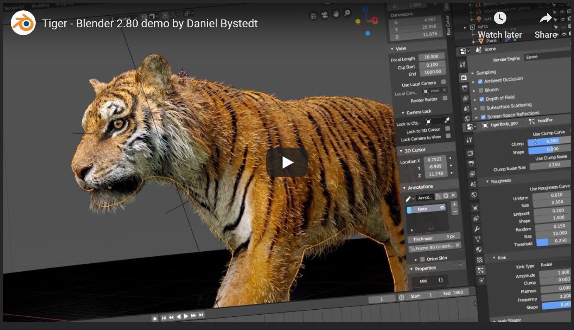Viewport: 574px width, 330px height.
Task: Open the video title link
Action: (150, 23)
